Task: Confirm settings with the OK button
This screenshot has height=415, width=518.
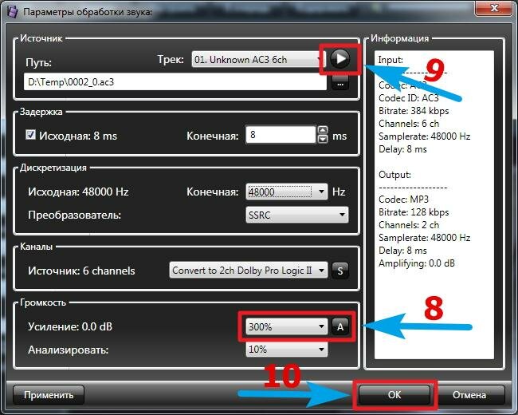Action: tap(394, 394)
